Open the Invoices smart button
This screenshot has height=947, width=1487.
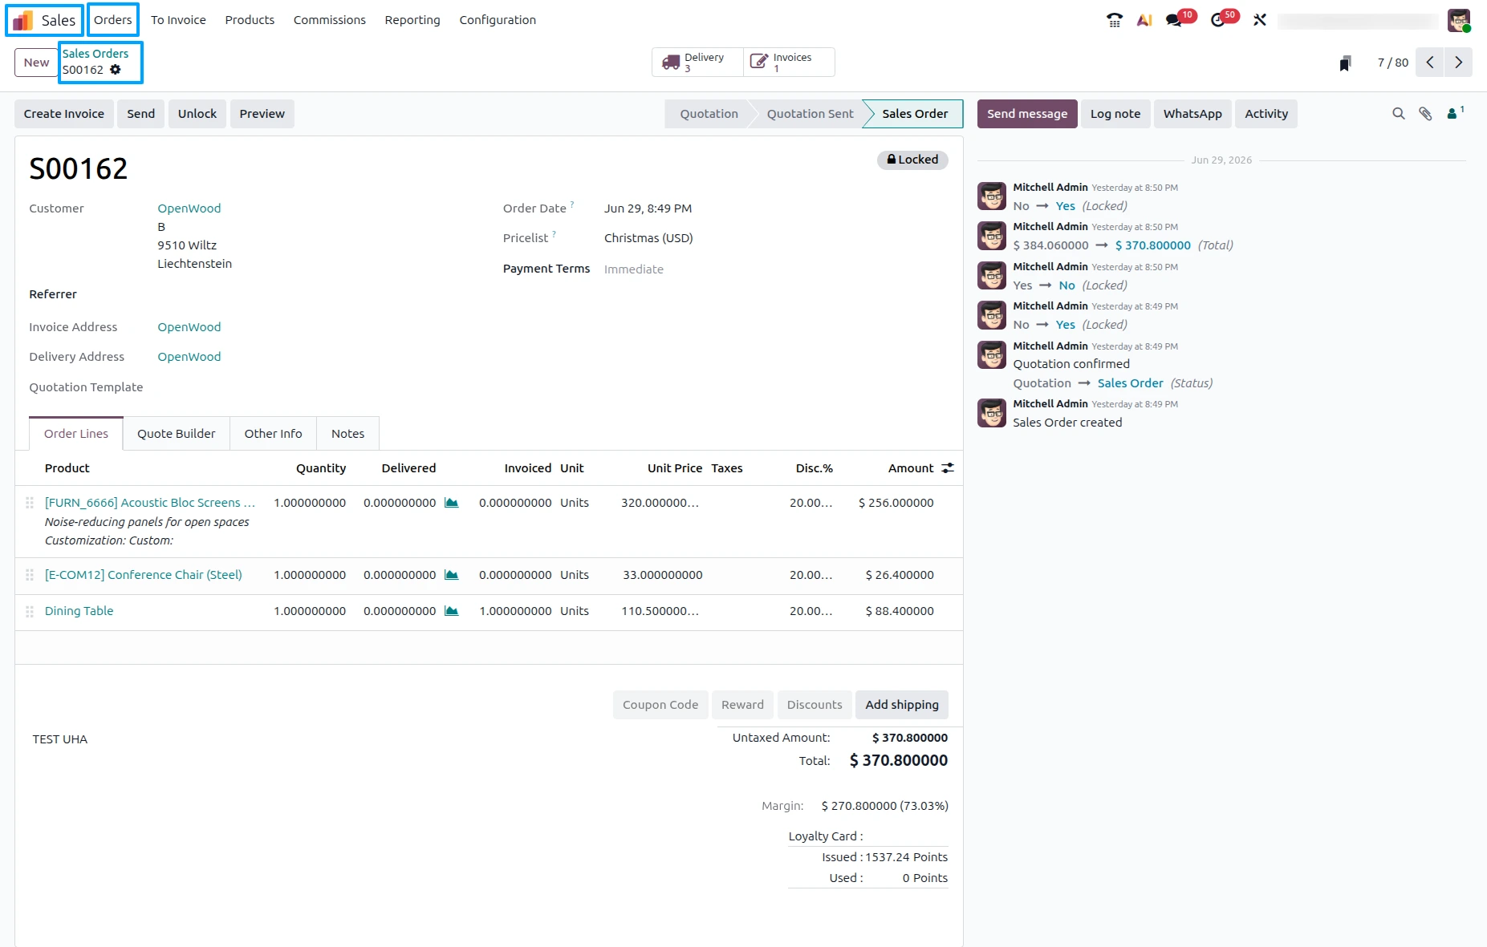(789, 63)
